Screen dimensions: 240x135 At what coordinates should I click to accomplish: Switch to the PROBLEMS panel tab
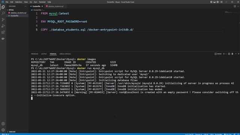pos(34,54)
